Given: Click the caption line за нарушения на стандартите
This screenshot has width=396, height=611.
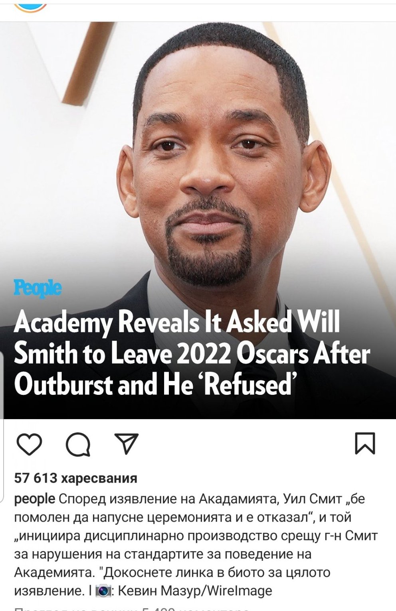Looking at the screenshot, I should coord(162,554).
